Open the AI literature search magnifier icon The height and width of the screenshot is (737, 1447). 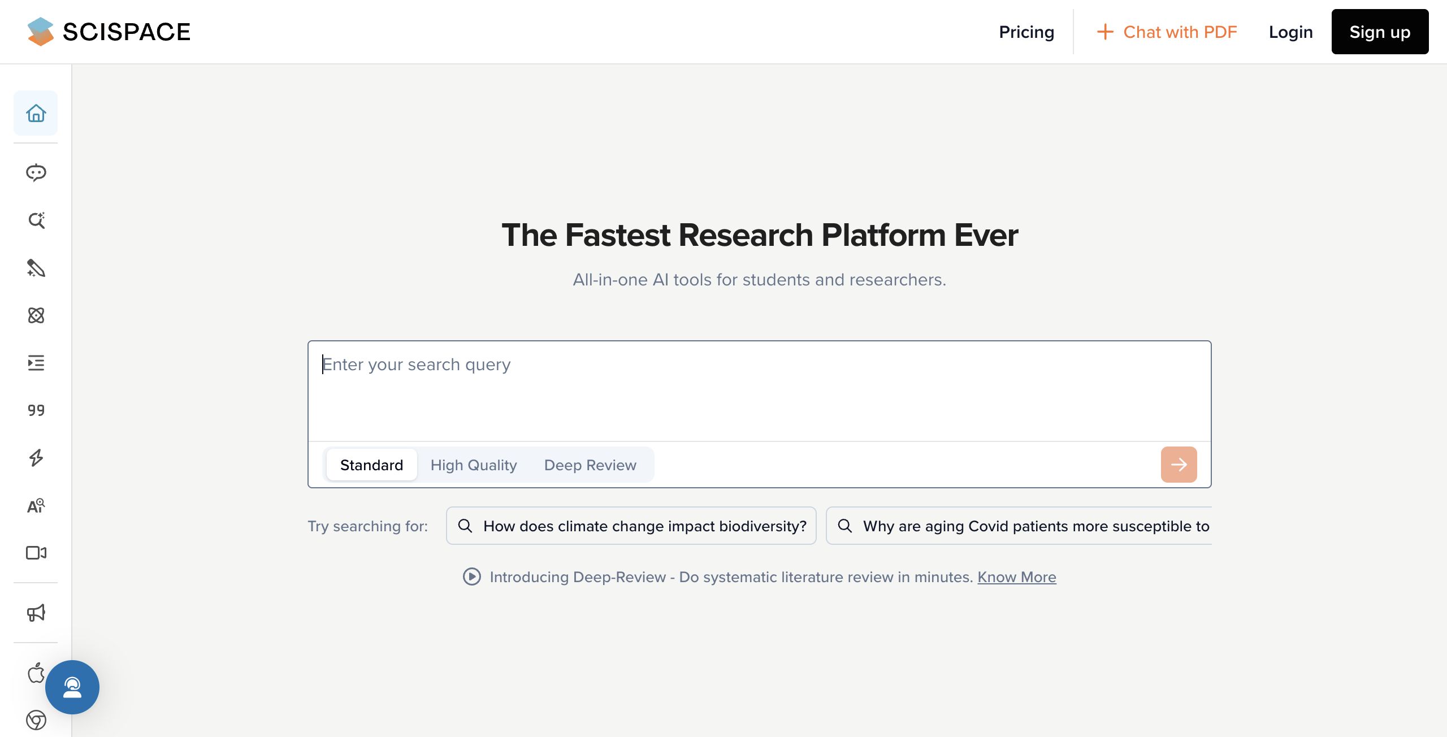click(36, 220)
